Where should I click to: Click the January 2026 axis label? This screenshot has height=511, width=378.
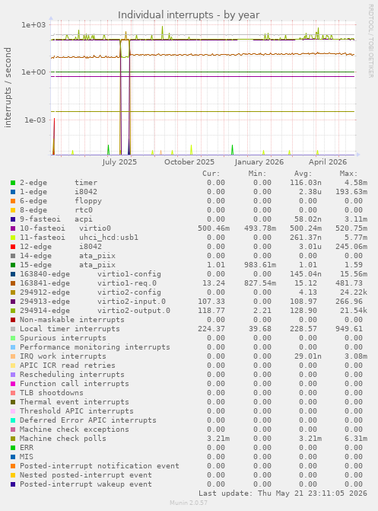tap(259, 162)
